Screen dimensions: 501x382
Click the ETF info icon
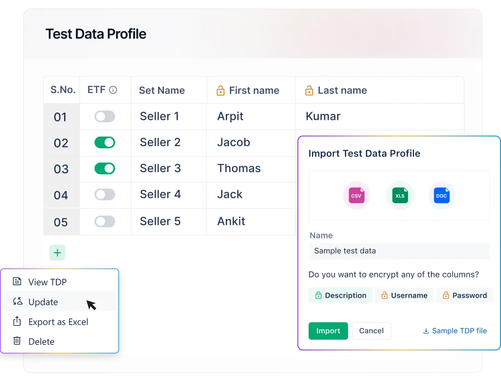(x=113, y=90)
